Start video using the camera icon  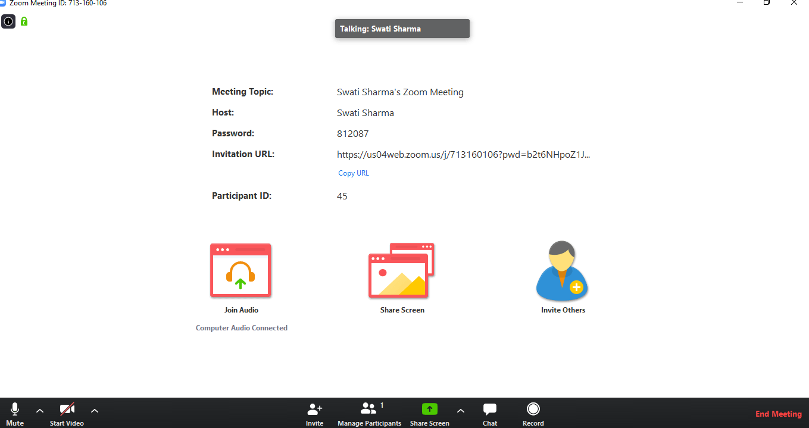(x=67, y=414)
